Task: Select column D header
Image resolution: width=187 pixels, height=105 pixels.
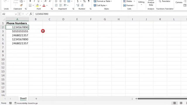Action: click(63, 19)
